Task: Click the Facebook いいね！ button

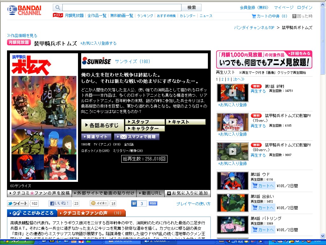Action: coord(60,203)
